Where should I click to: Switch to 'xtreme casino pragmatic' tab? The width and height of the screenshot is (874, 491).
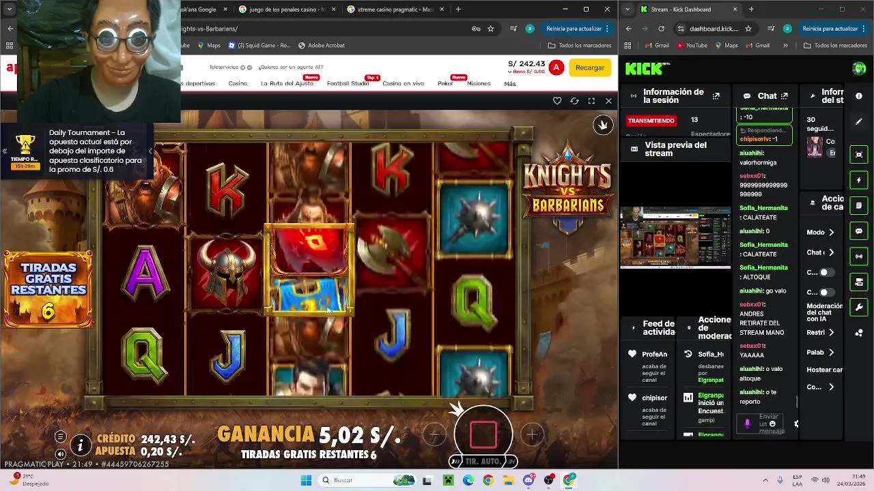[x=395, y=10]
